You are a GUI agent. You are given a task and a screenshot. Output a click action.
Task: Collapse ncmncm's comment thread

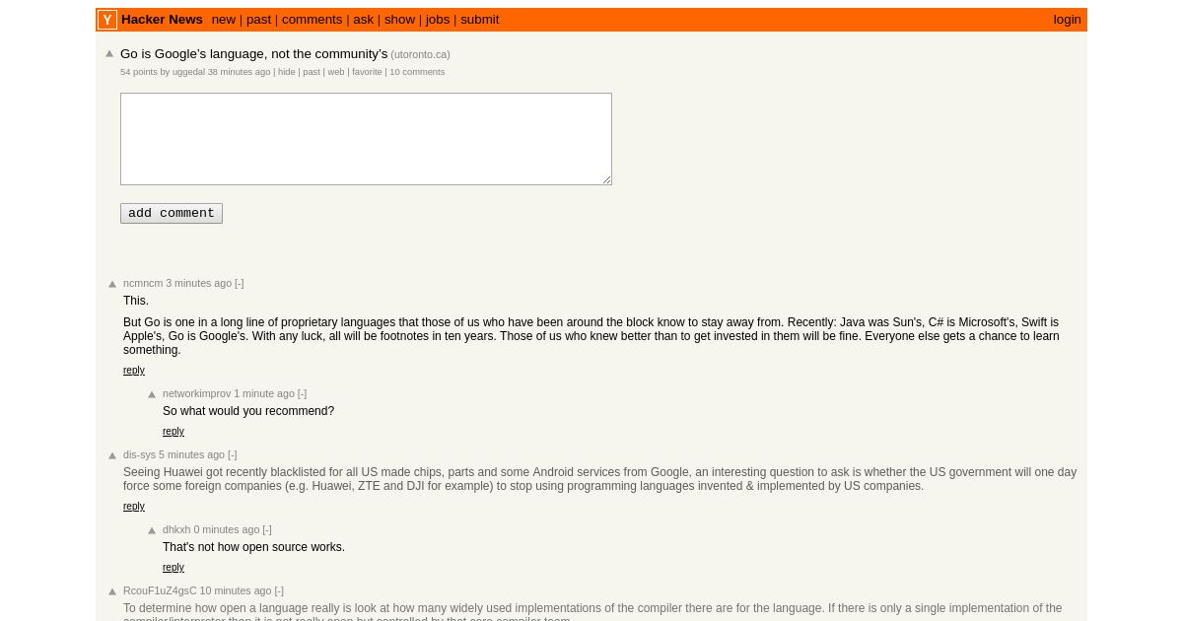pos(240,283)
